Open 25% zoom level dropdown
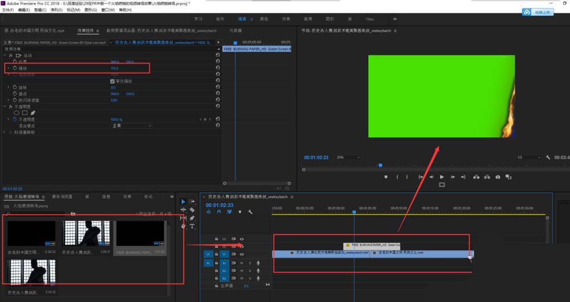The width and height of the screenshot is (570, 302). click(348, 158)
